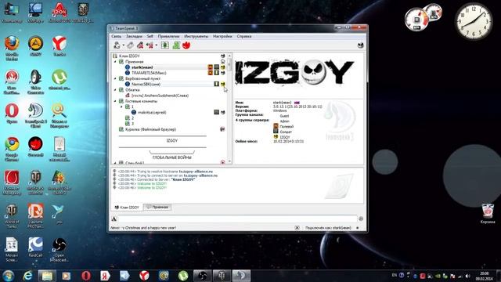Screen dimensions: 501x282
Task: Click the IZGOY banner image
Action: click(295, 73)
